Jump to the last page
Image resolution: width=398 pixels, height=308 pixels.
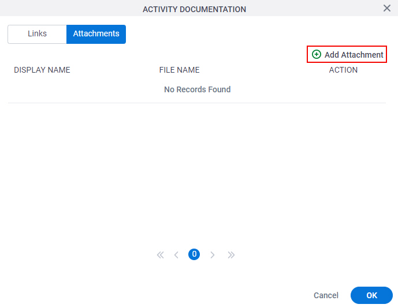(x=231, y=254)
